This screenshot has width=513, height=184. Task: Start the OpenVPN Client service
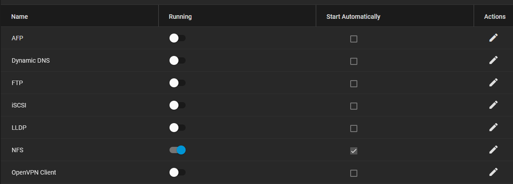(x=177, y=172)
